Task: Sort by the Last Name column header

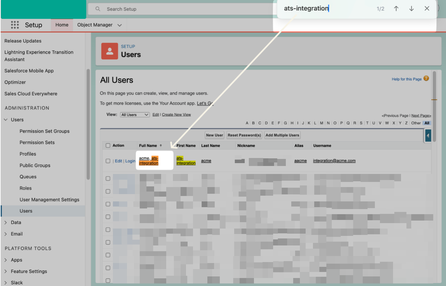Action: coord(211,146)
